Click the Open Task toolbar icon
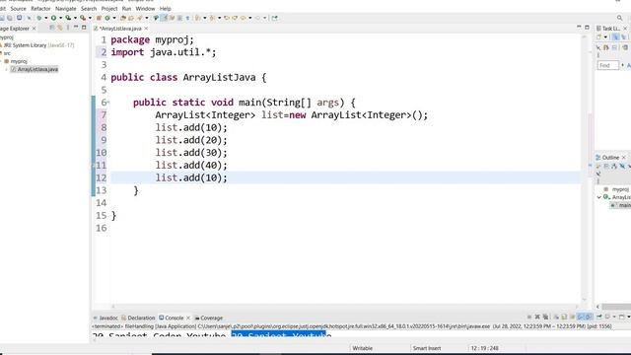This screenshot has width=631, height=355. 131,18
